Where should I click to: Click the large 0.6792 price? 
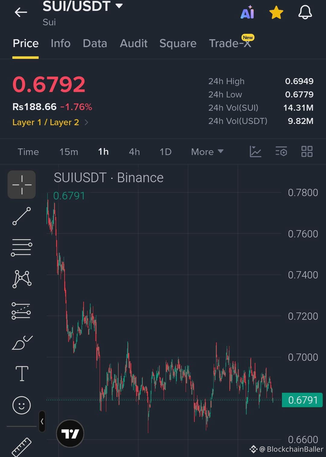(x=49, y=84)
